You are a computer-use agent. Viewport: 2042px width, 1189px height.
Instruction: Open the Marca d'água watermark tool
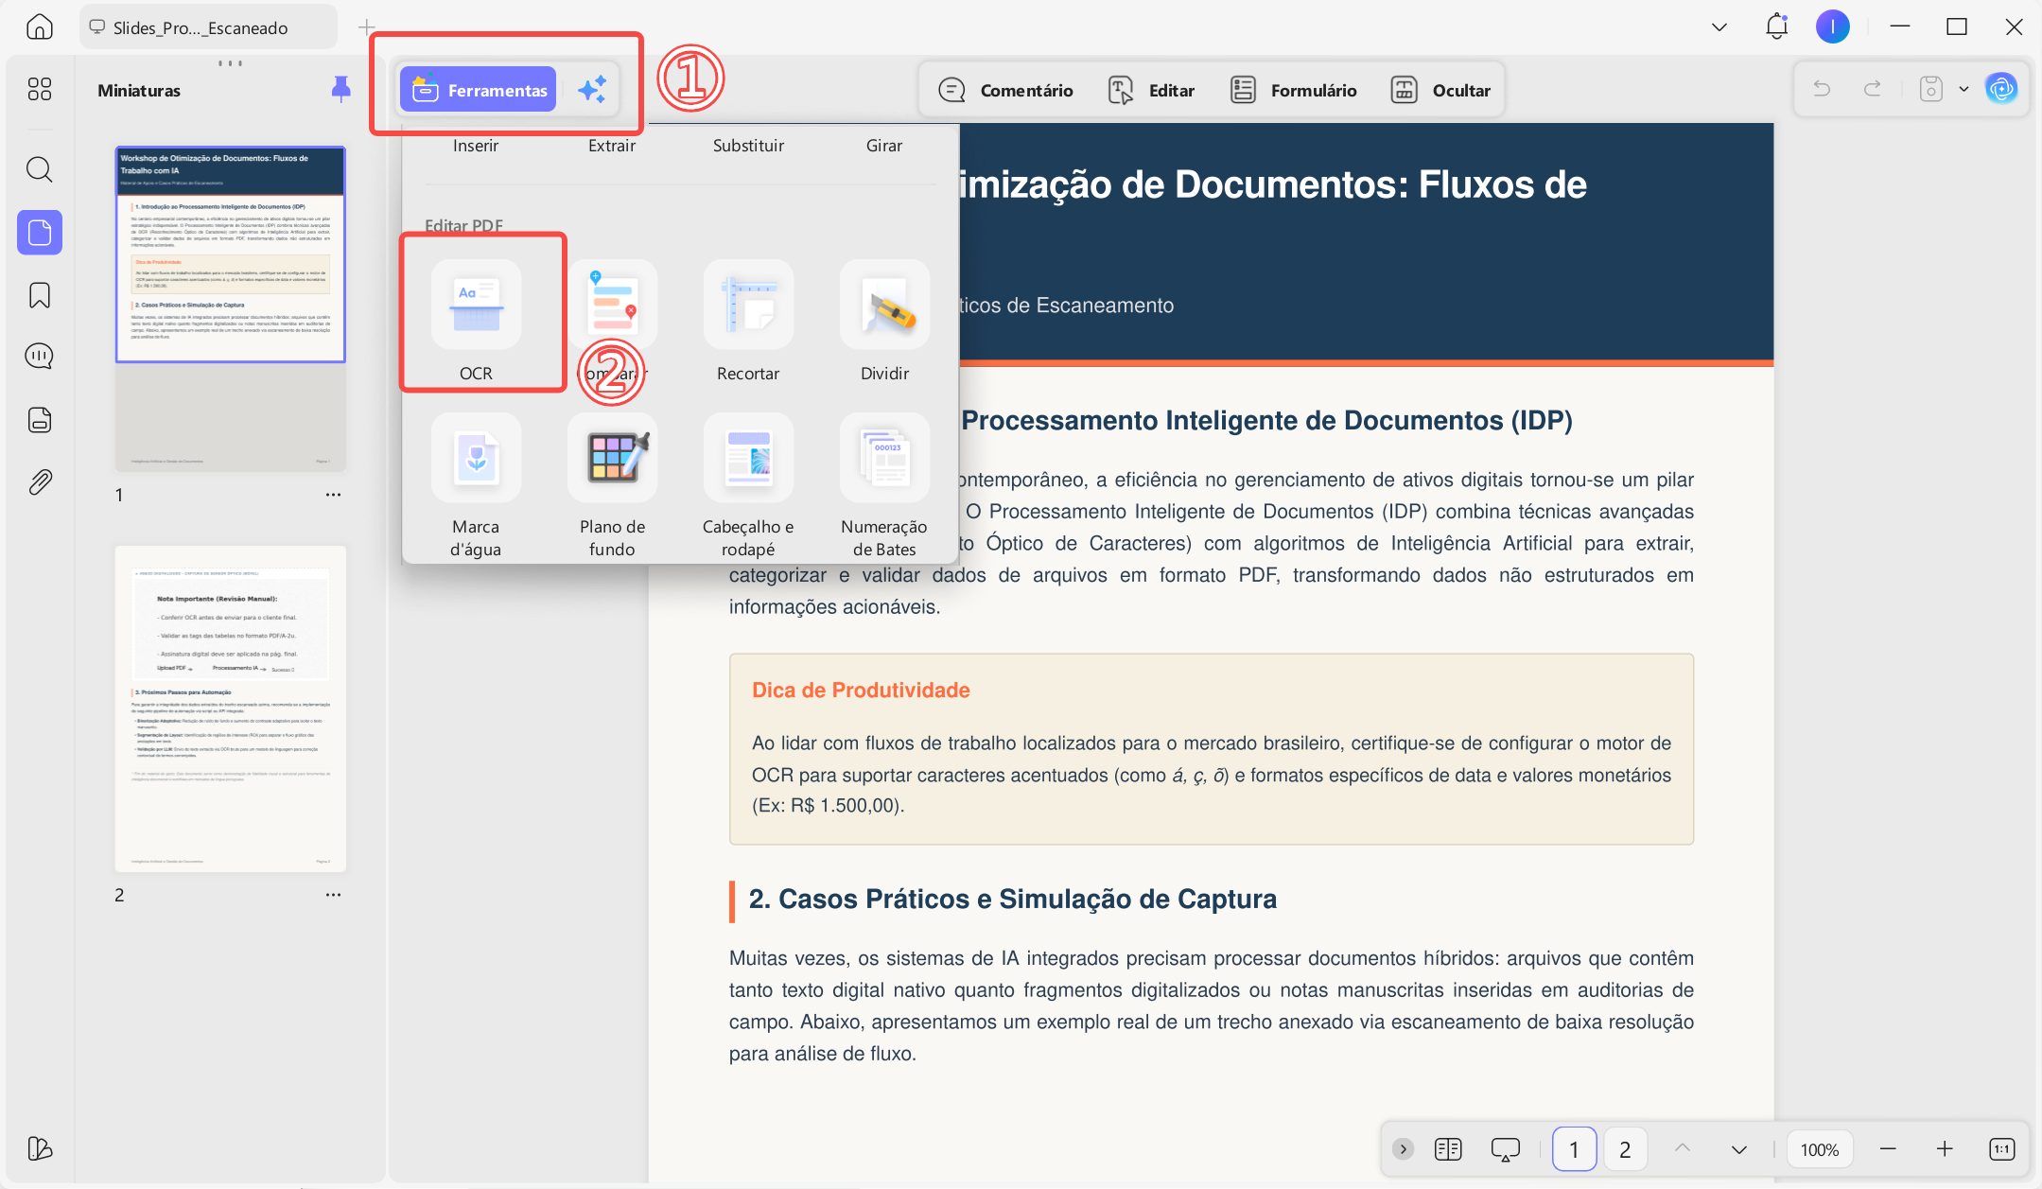pos(476,484)
